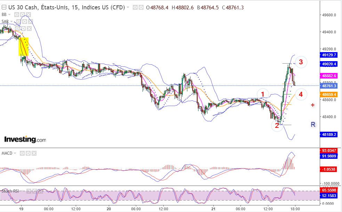
Task: Remove the BB indicator with its X icon
Action: [28, 15]
